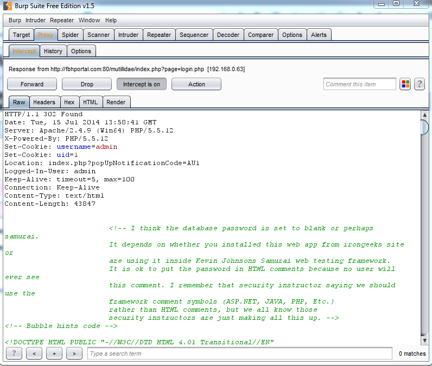Viewport: 432px width, 366px height.
Task: Switch to the Alerts tab
Action: [x=319, y=35]
